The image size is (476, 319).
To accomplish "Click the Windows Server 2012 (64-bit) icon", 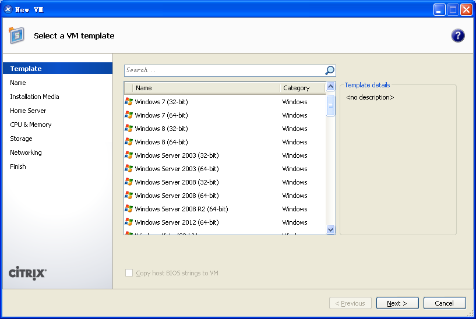I will click(129, 222).
